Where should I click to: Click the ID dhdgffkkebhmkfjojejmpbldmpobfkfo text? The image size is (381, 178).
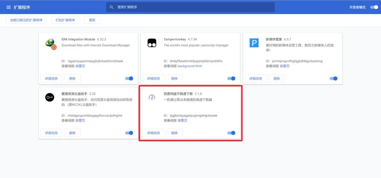196,61
